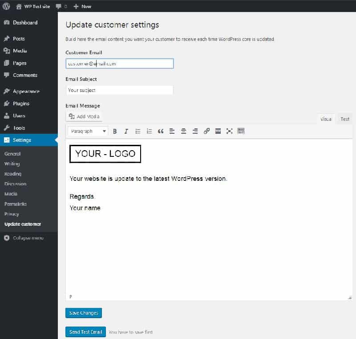
Task: Click the Save Changes button
Action: [84, 313]
